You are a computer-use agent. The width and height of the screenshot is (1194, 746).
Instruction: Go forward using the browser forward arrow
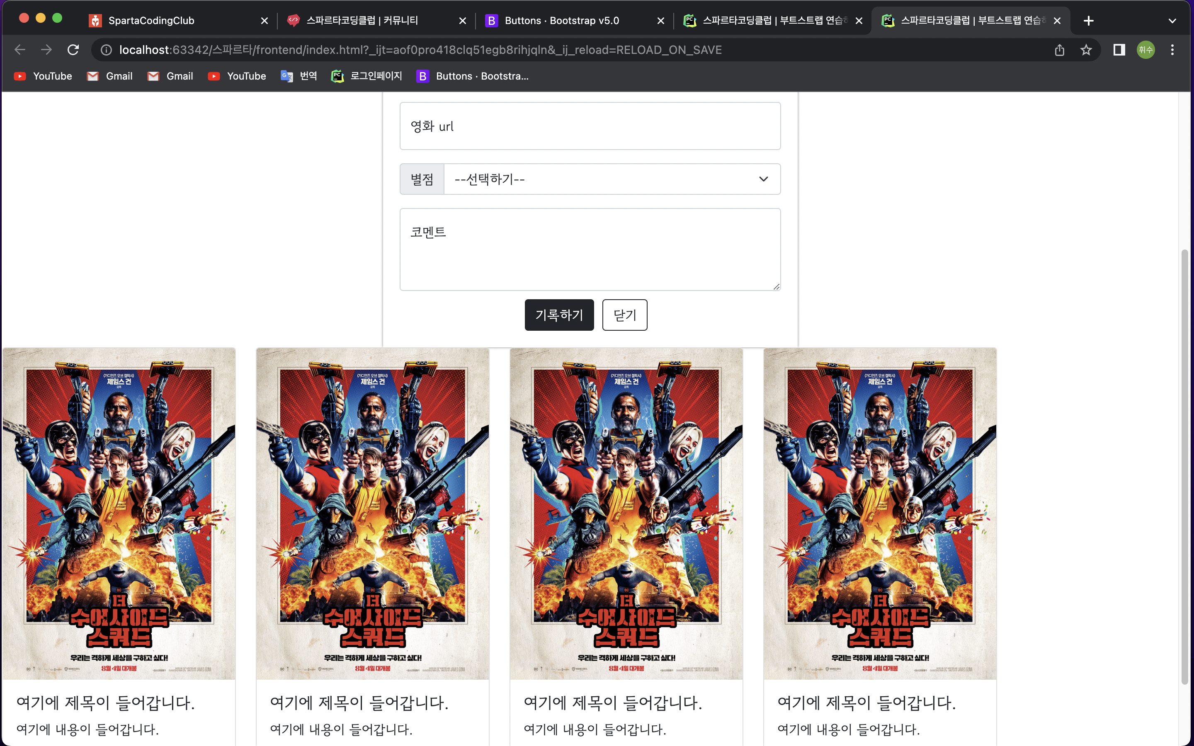46,50
